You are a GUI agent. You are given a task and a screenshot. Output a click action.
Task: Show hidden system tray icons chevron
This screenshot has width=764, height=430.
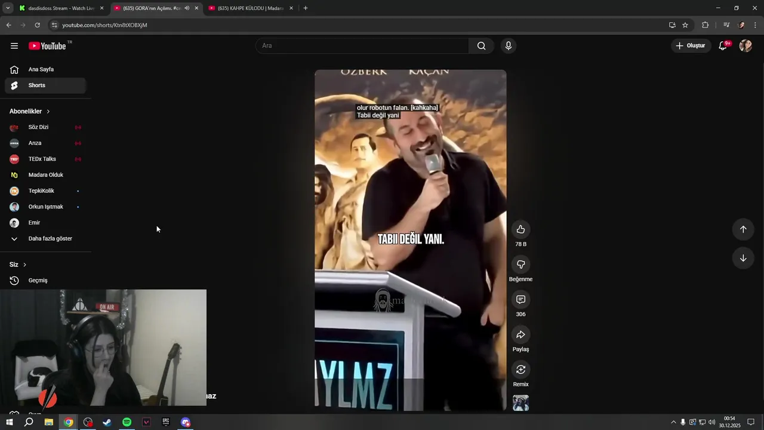point(674,422)
